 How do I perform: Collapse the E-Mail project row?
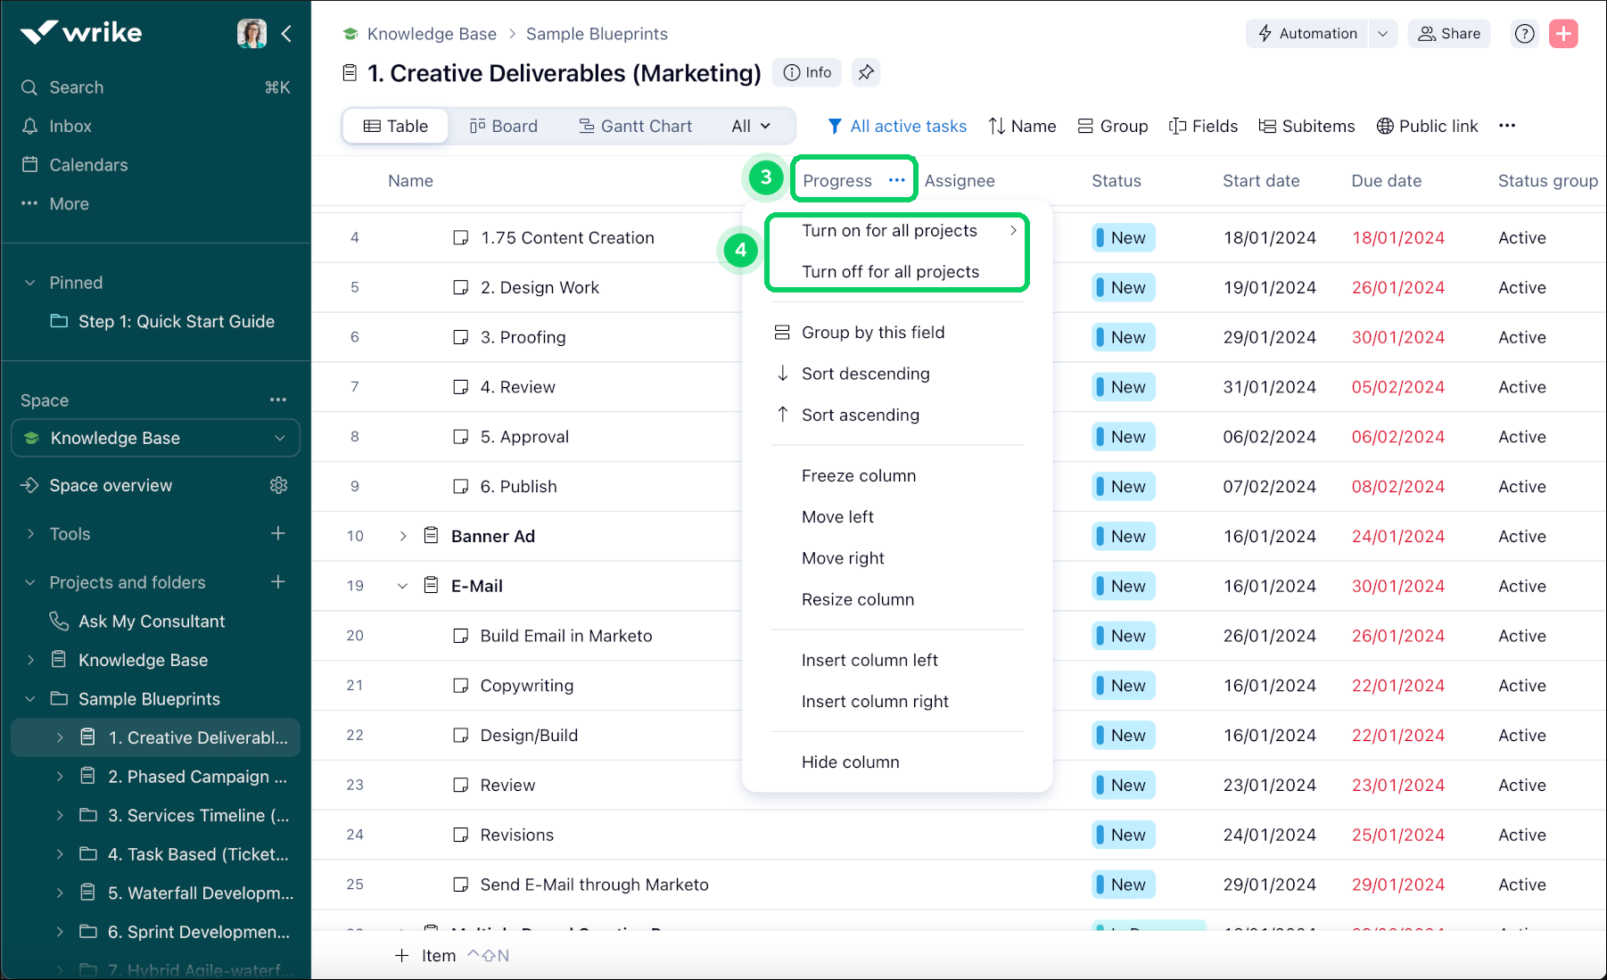click(x=403, y=586)
